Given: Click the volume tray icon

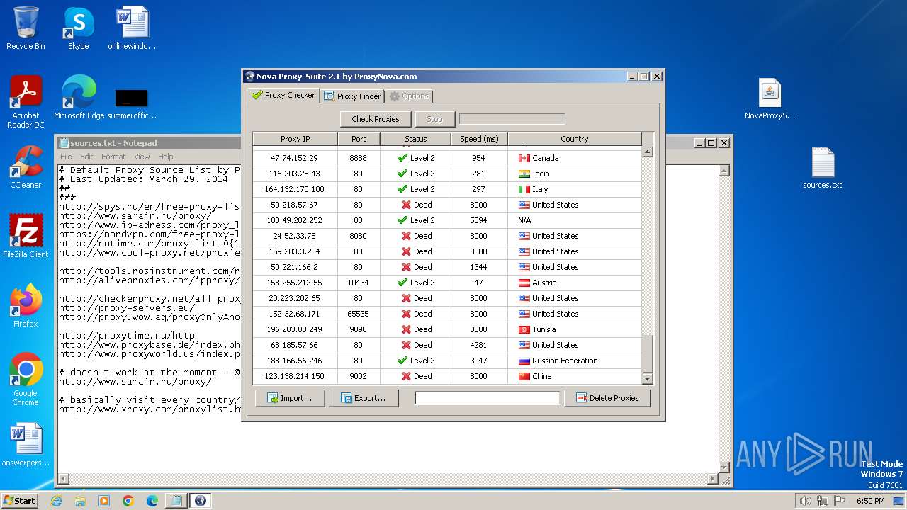Looking at the screenshot, I should [x=805, y=501].
